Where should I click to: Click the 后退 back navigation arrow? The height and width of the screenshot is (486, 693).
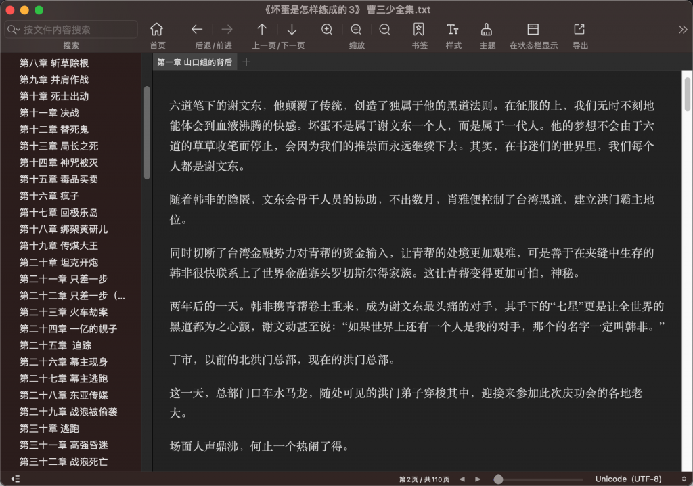196,30
